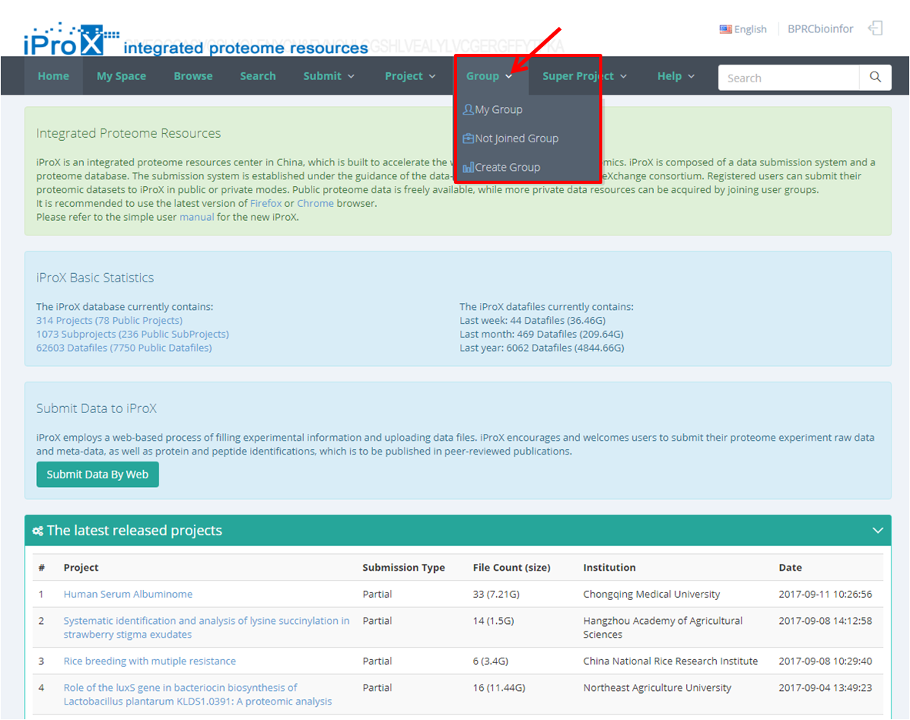910x720 pixels.
Task: Go to the Home tab
Action: pos(53,76)
